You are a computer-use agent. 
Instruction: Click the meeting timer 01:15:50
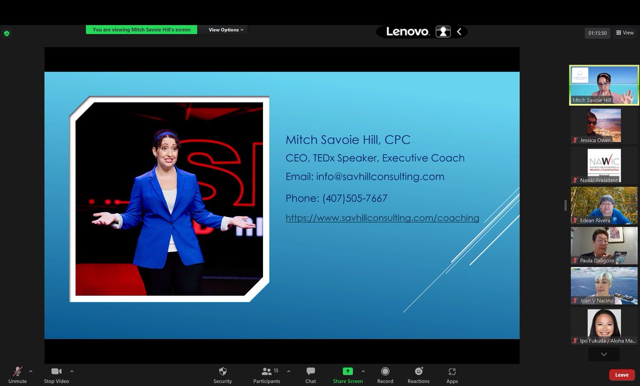597,33
